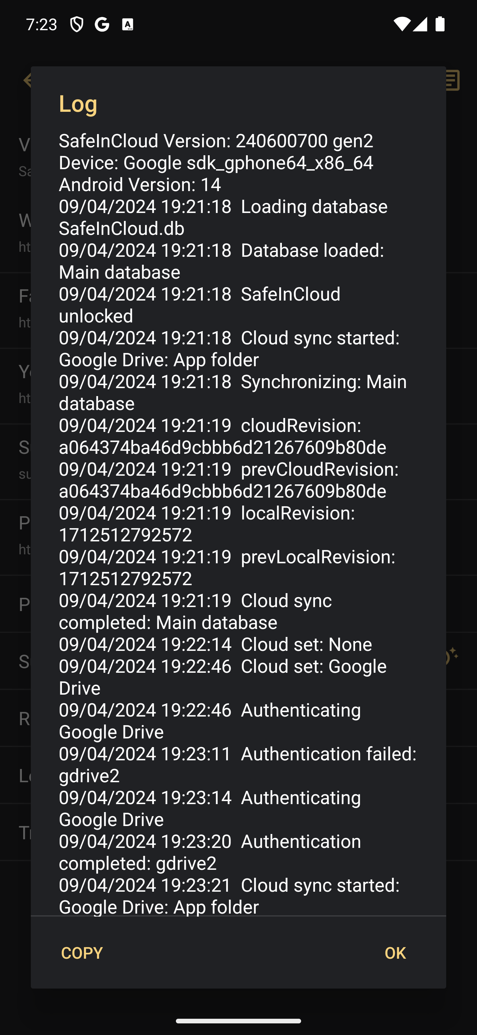Tap the back arrow behind the dialog
The image size is (477, 1035).
26,80
